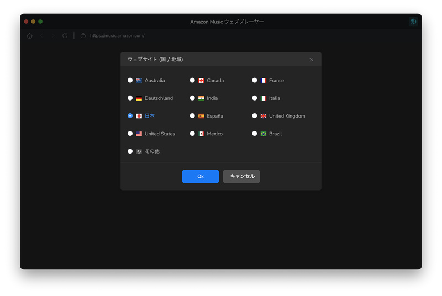Pick the Mexico radio button
The width and height of the screenshot is (442, 296).
(192, 134)
